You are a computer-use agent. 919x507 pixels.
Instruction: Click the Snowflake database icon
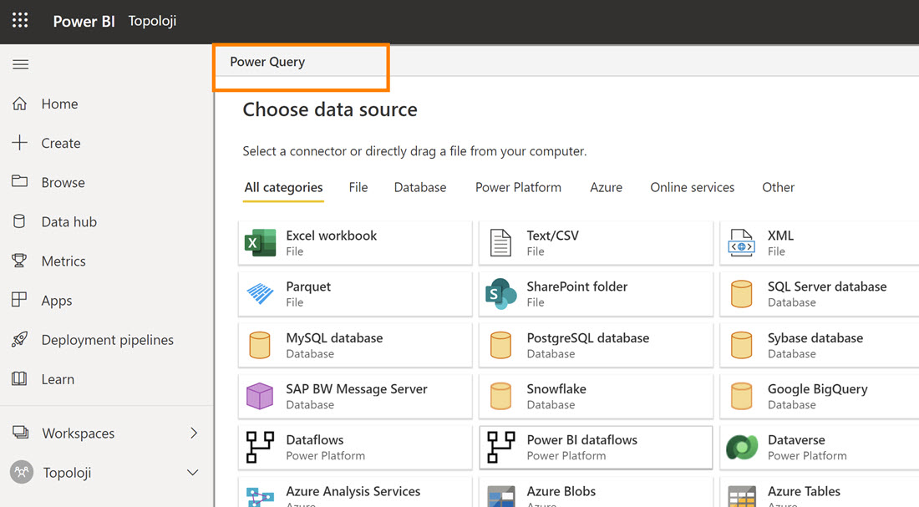coord(500,396)
